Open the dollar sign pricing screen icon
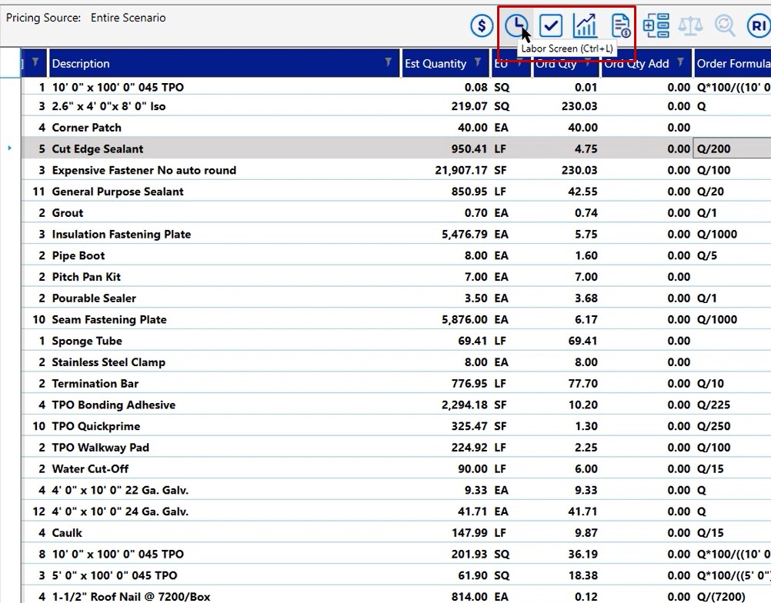771x603 pixels. [x=482, y=26]
